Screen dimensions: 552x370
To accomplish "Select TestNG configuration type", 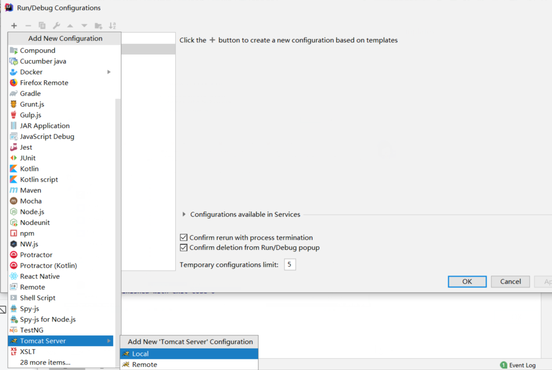I will point(62,330).
